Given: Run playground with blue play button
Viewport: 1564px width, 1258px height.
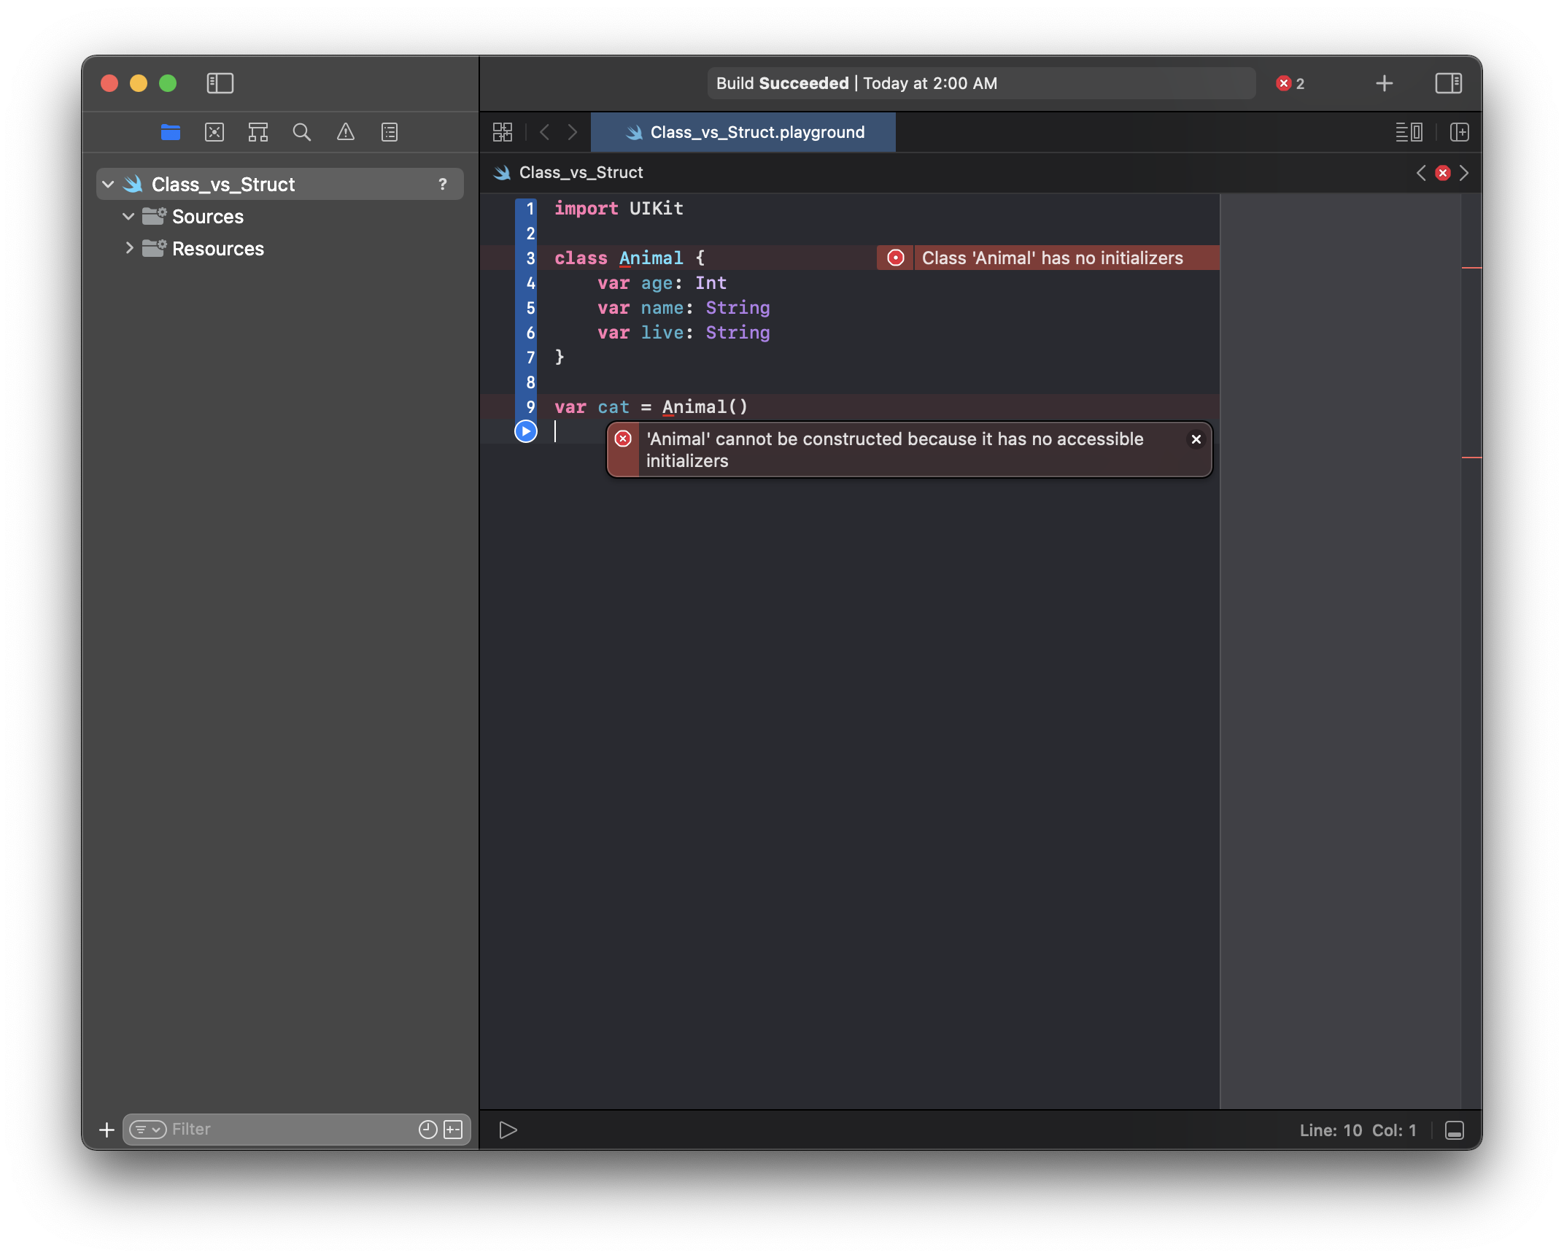Looking at the screenshot, I should coord(525,431).
